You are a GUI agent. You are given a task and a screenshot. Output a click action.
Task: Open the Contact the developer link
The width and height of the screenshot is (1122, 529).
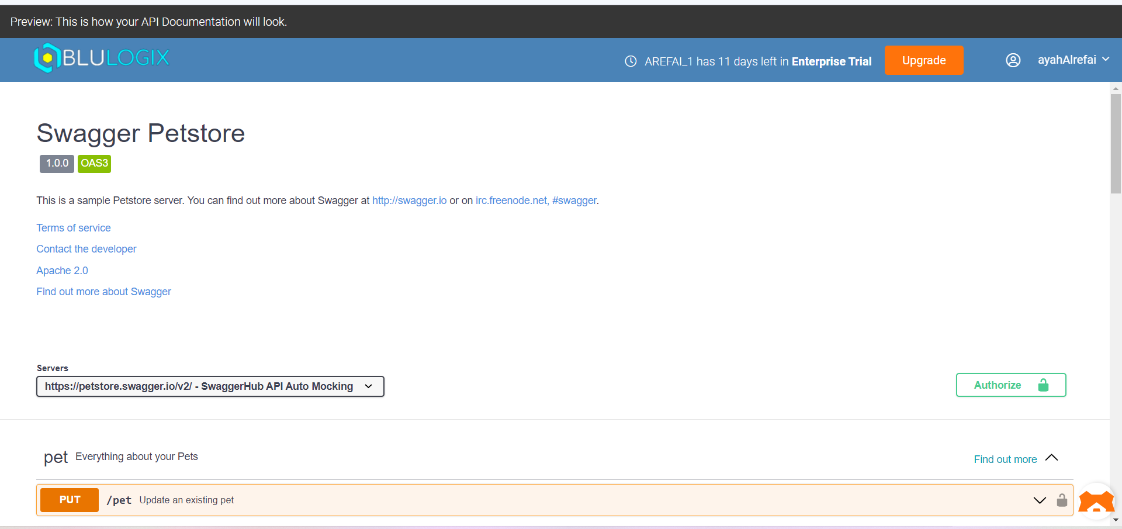click(86, 249)
